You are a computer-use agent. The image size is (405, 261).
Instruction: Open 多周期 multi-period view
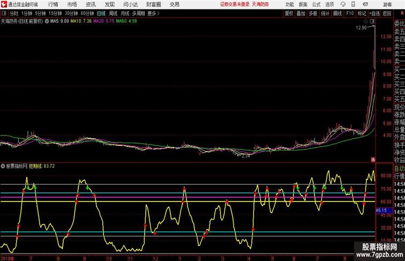(x=138, y=13)
